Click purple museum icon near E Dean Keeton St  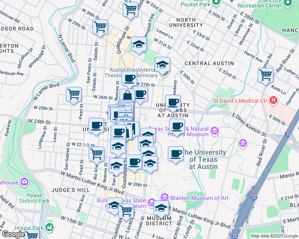(x=243, y=143)
